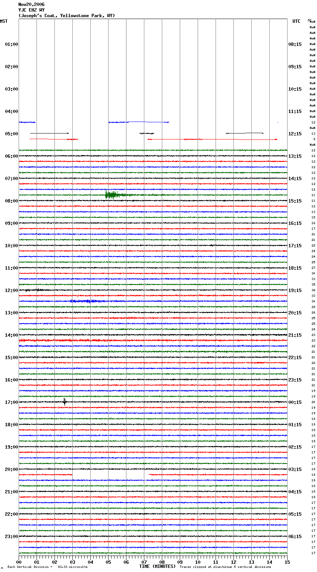Click the Traces clipped at plus/minus footnote
The height and width of the screenshot is (572, 317).
coord(225,567)
